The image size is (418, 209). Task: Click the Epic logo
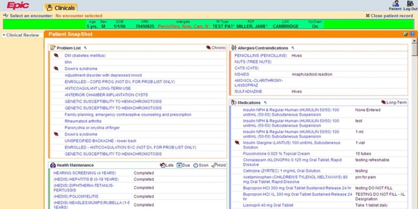point(17,6)
